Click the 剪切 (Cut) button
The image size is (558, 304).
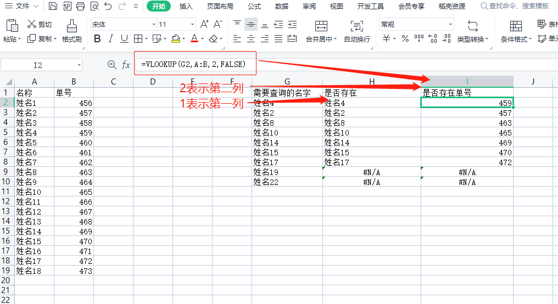point(40,24)
